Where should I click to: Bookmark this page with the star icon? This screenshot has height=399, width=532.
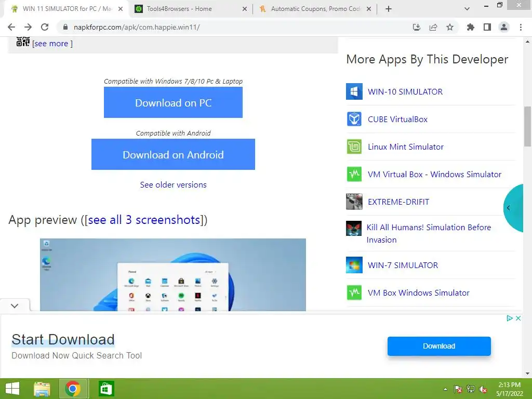(449, 27)
